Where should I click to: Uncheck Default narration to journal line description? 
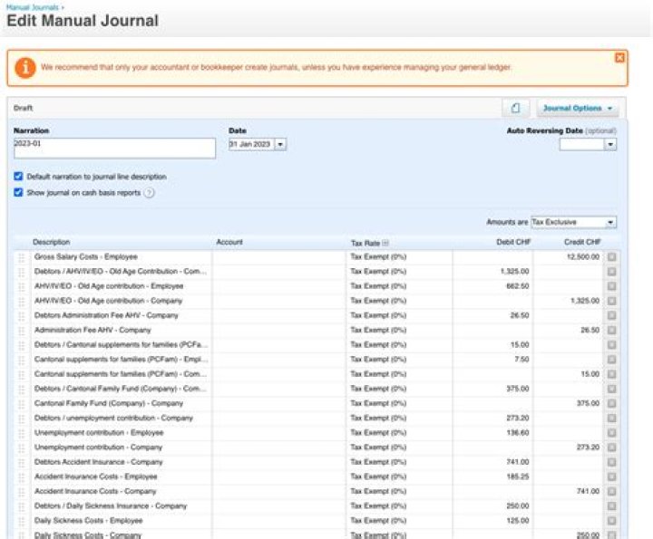18,177
